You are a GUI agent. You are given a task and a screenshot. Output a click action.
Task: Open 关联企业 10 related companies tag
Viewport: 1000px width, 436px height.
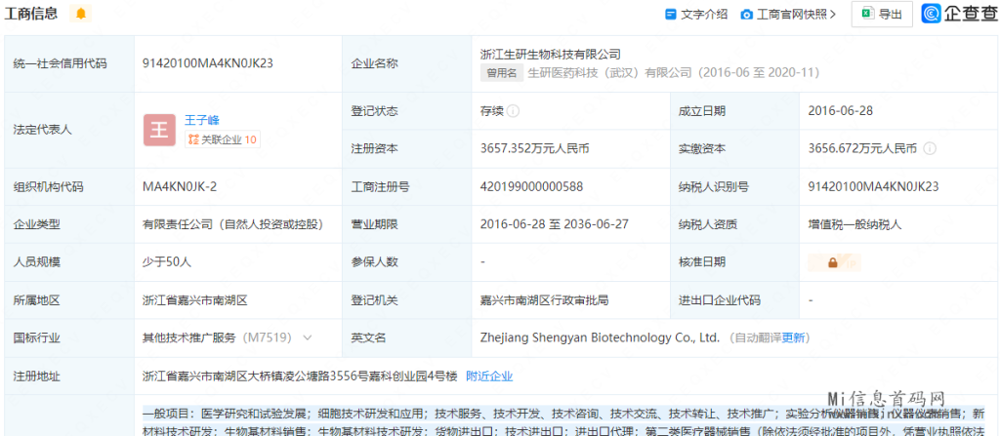(223, 139)
